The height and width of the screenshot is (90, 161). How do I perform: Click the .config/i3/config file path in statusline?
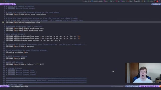[x=20, y=86]
